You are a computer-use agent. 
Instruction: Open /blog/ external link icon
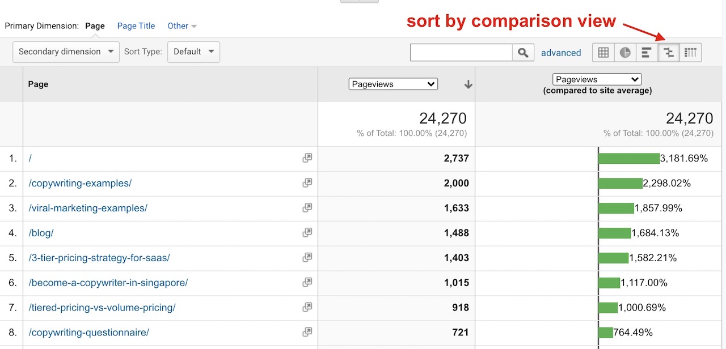click(307, 233)
